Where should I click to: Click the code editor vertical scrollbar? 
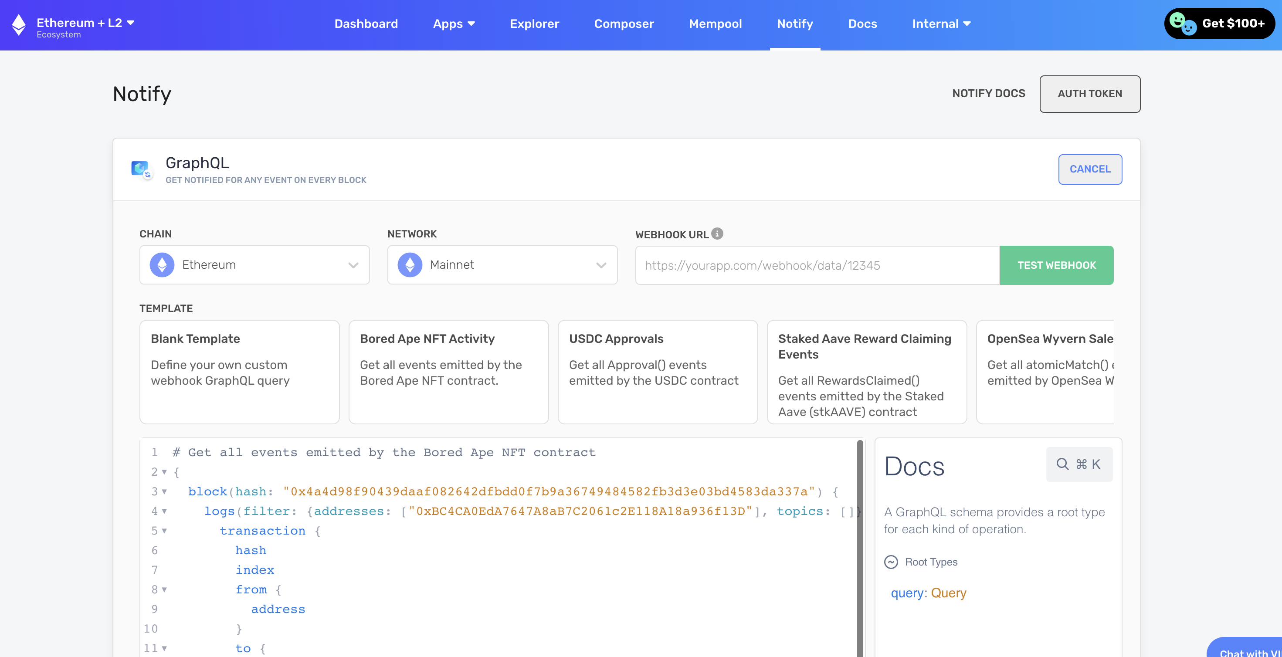coord(859,548)
